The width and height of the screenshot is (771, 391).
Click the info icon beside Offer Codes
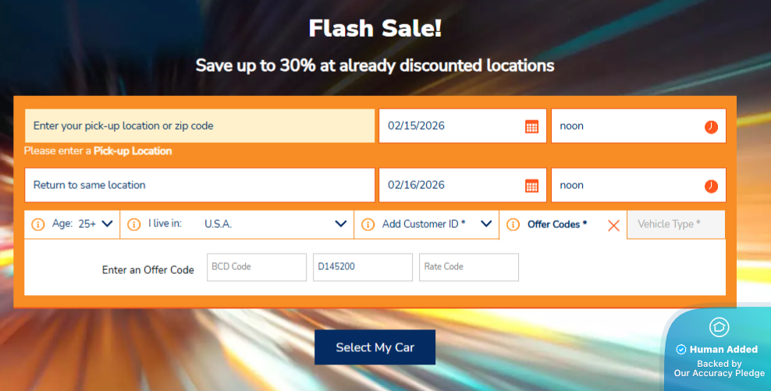(513, 225)
